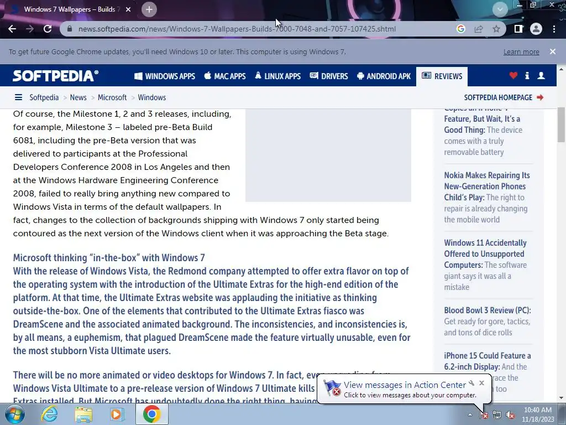Image resolution: width=566 pixels, height=425 pixels.
Task: Open iPhone 15 Could Feature article
Action: [x=488, y=361]
